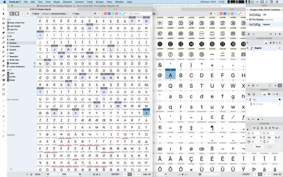Viewport: 283px width, 177px height.
Task: Collapse the Hiragino Kaku Gothic Interface font
Action: click(x=247, y=10)
